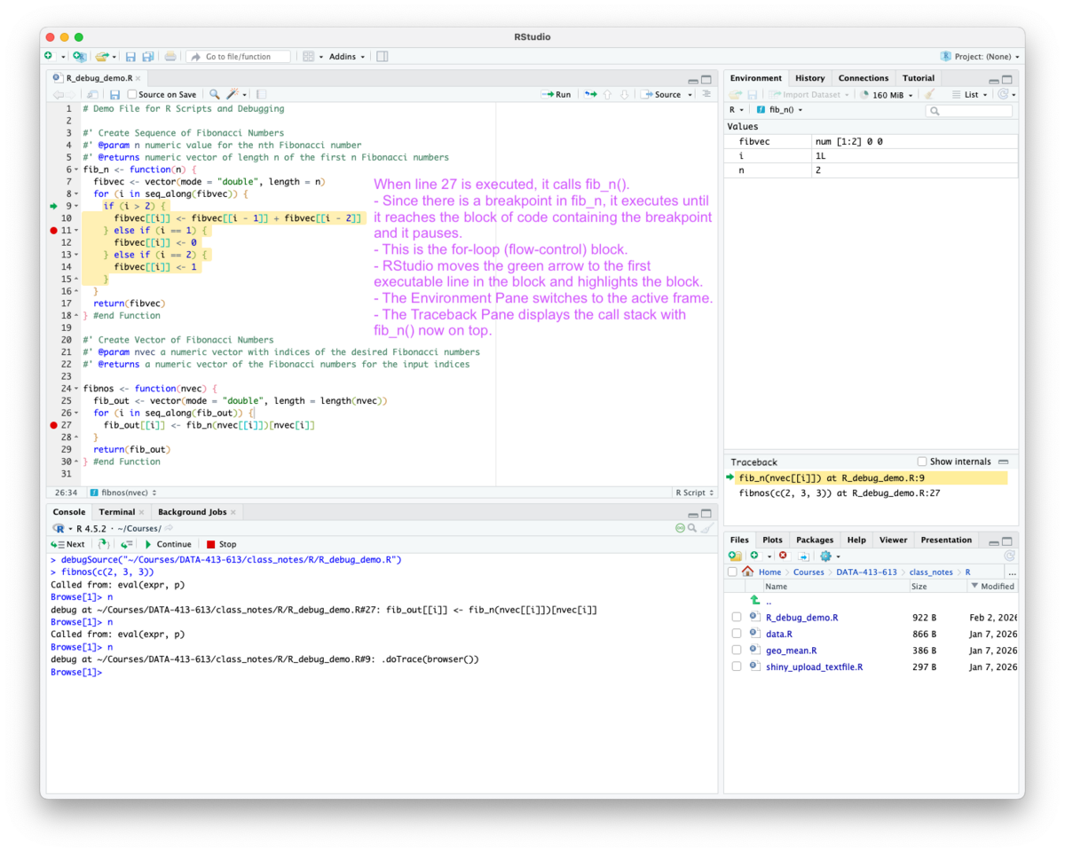The height and width of the screenshot is (852, 1065).
Task: Switch to the Terminal tab
Action: point(116,511)
